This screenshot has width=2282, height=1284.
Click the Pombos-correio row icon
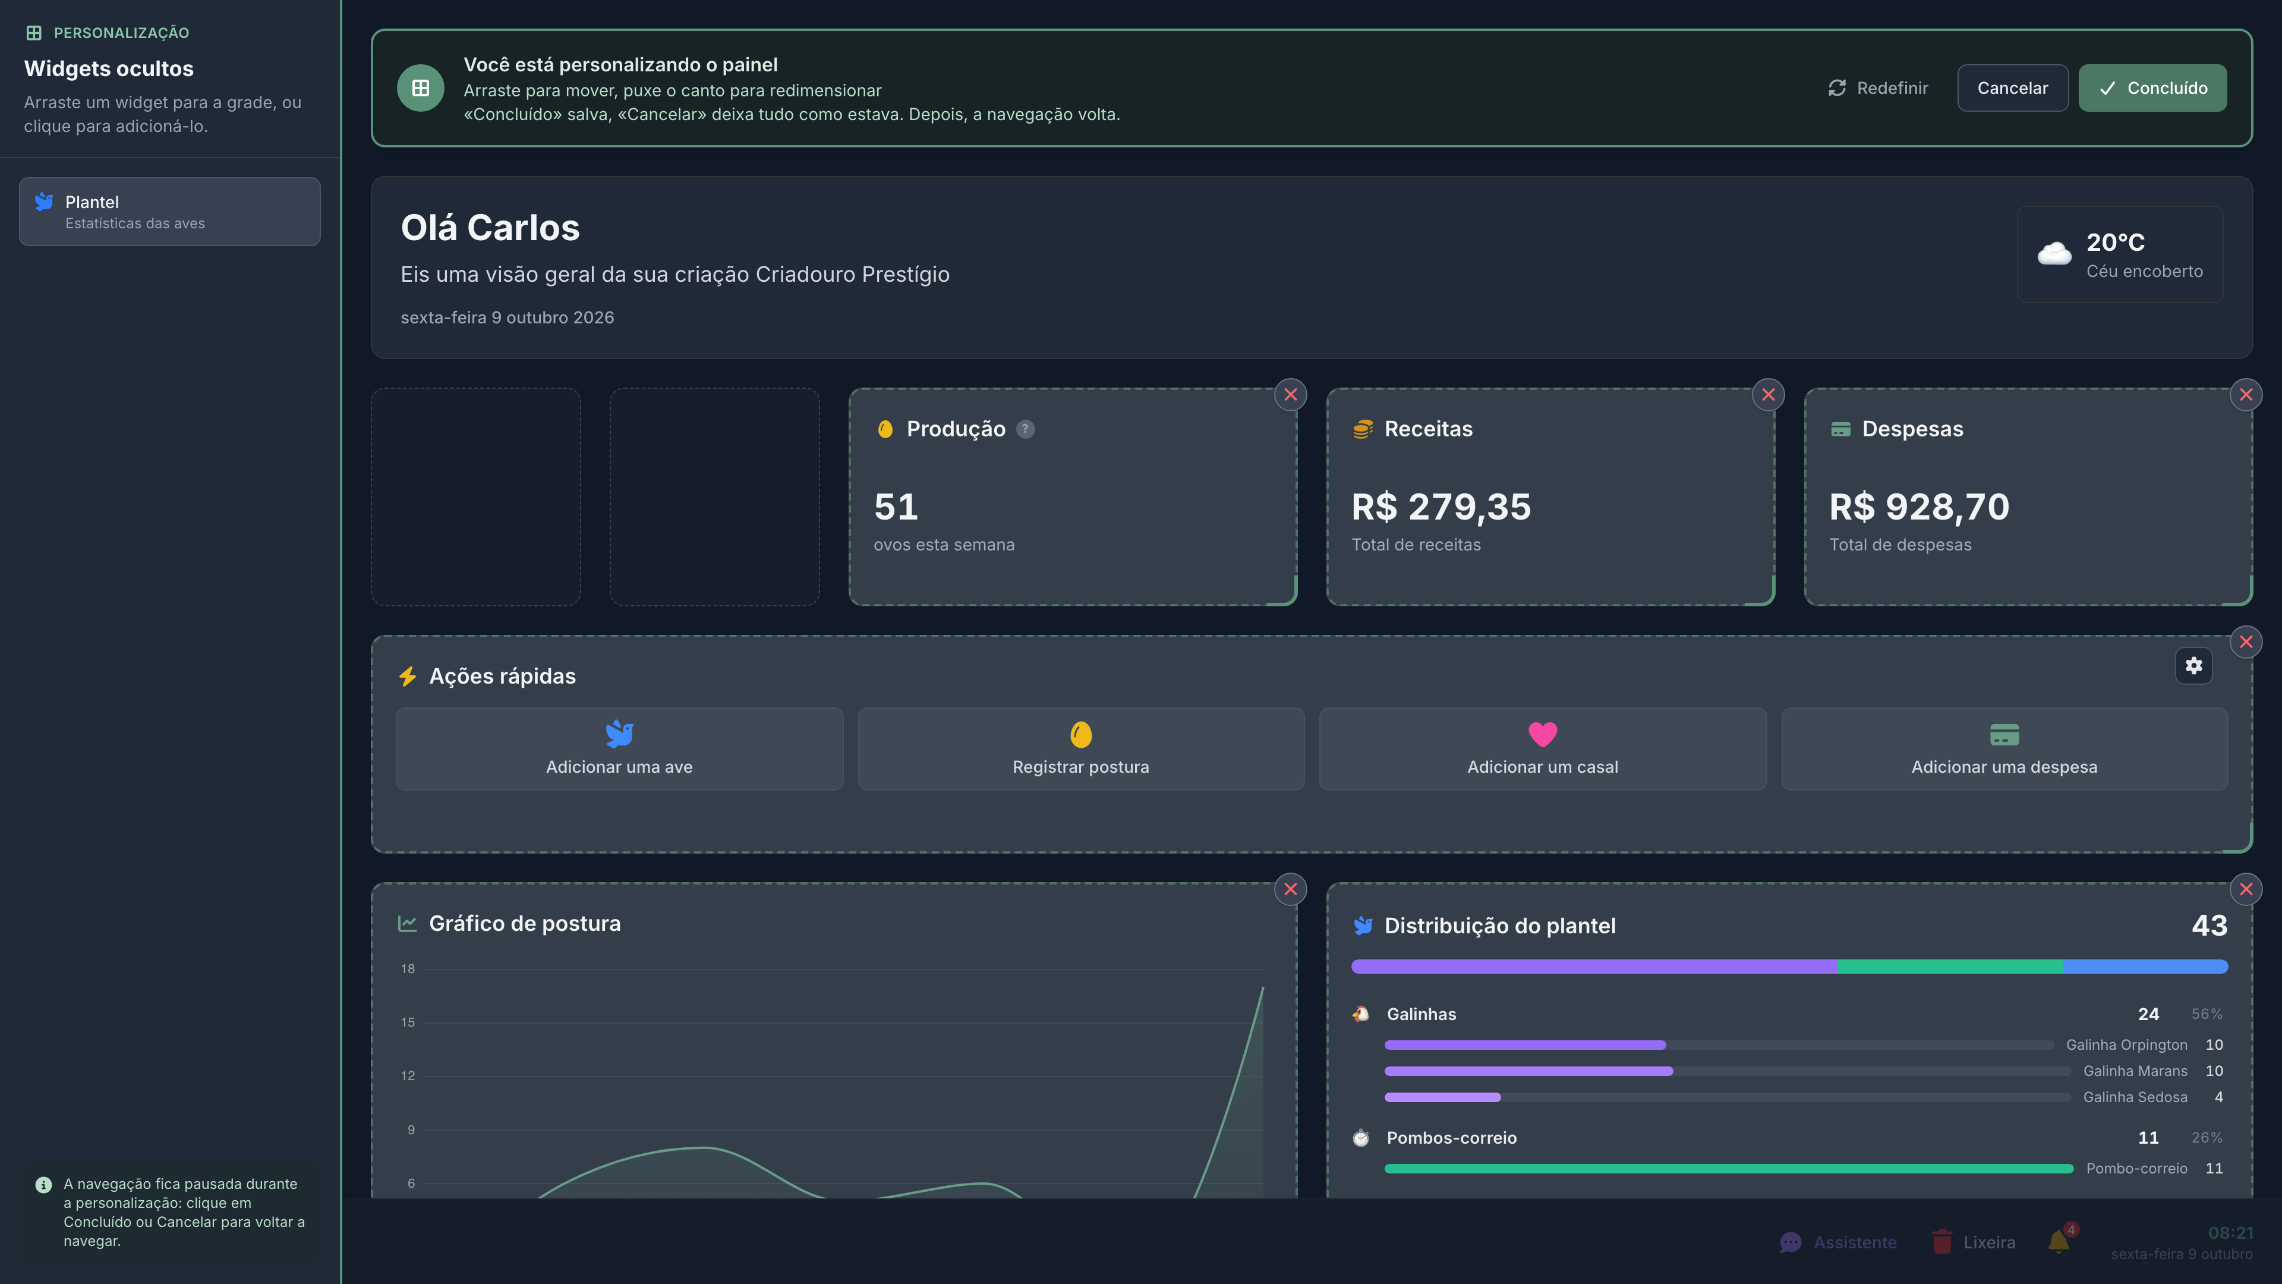[1361, 1138]
